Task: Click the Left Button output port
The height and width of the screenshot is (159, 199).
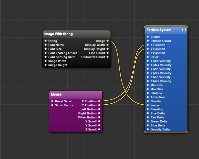Action: click(x=99, y=109)
